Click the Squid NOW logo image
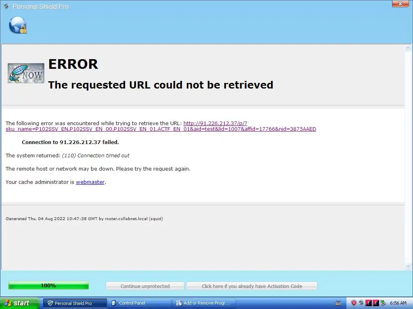The width and height of the screenshot is (413, 309). pyautogui.click(x=26, y=73)
